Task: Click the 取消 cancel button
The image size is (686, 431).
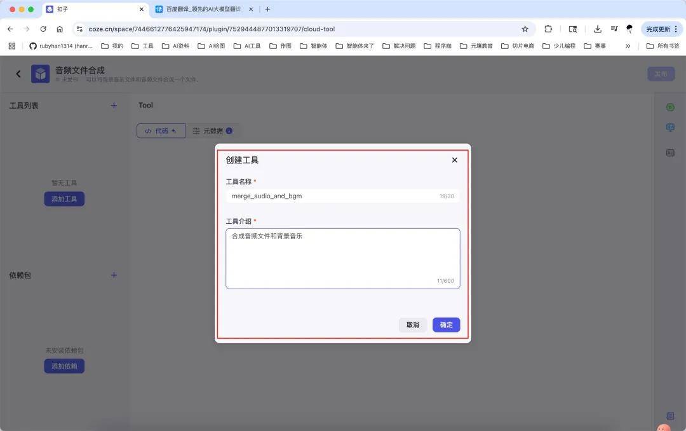Action: click(x=413, y=325)
